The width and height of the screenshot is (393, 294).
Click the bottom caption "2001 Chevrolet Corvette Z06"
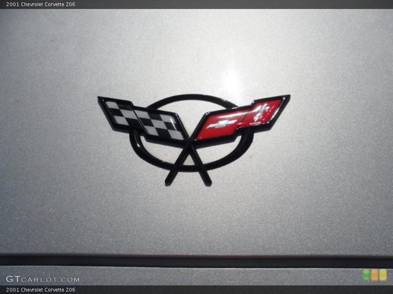[41, 290]
